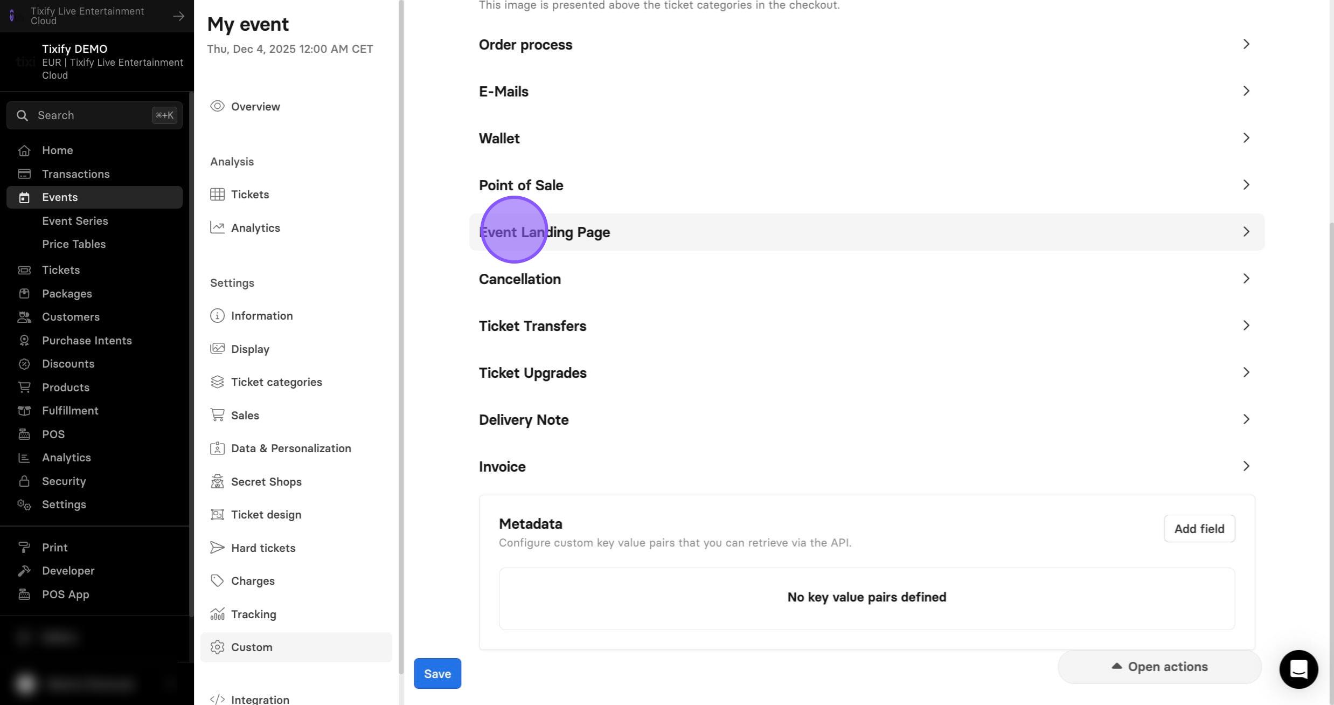This screenshot has height=705, width=1334.
Task: Open the chat support bubble
Action: pyautogui.click(x=1298, y=669)
